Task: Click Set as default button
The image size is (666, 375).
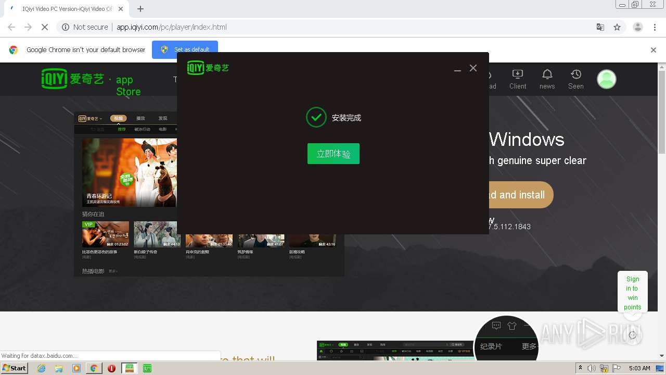Action: (185, 49)
